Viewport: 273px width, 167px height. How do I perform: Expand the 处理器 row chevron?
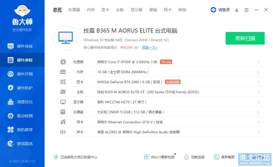pos(259,62)
